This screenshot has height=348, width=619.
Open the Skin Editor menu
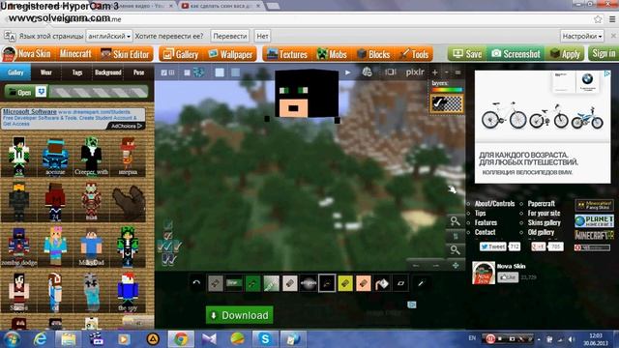(125, 54)
